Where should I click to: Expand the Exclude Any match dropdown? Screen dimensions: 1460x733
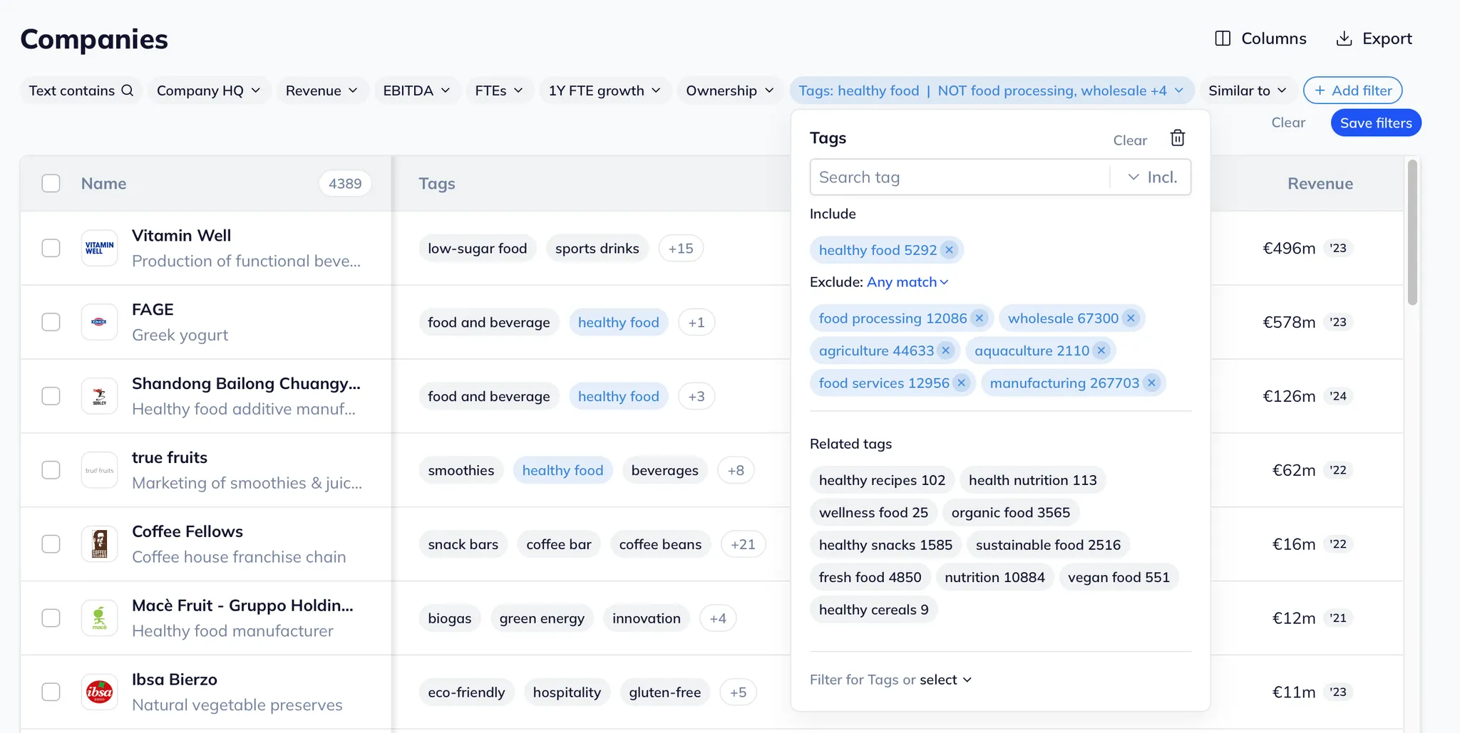(908, 282)
